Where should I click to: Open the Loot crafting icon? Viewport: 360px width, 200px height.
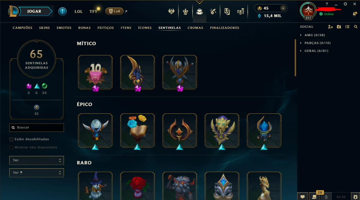[x=213, y=12]
